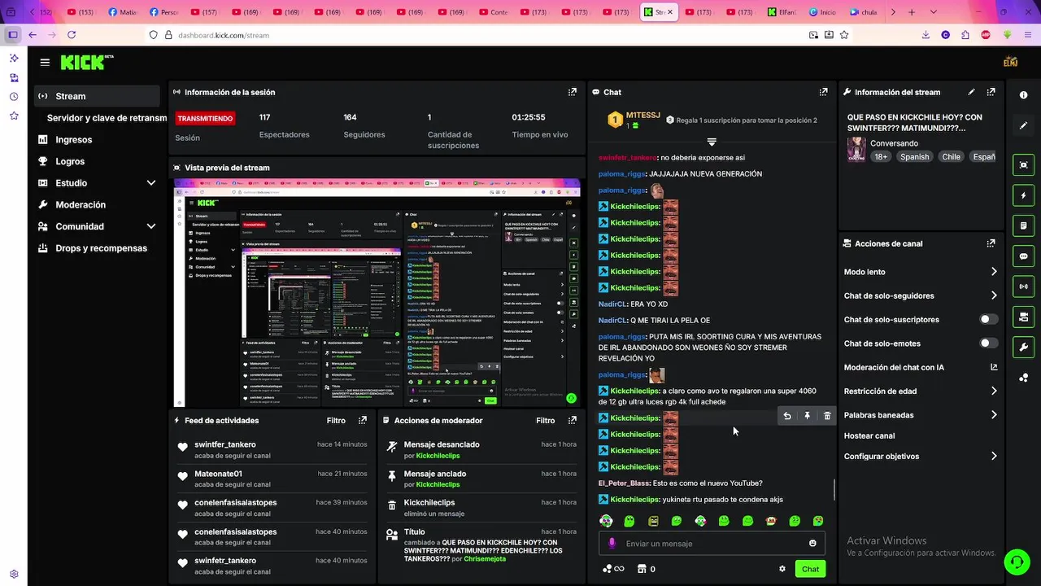Jump to latest chat messages arrow
The height and width of the screenshot is (586, 1041).
point(712,142)
